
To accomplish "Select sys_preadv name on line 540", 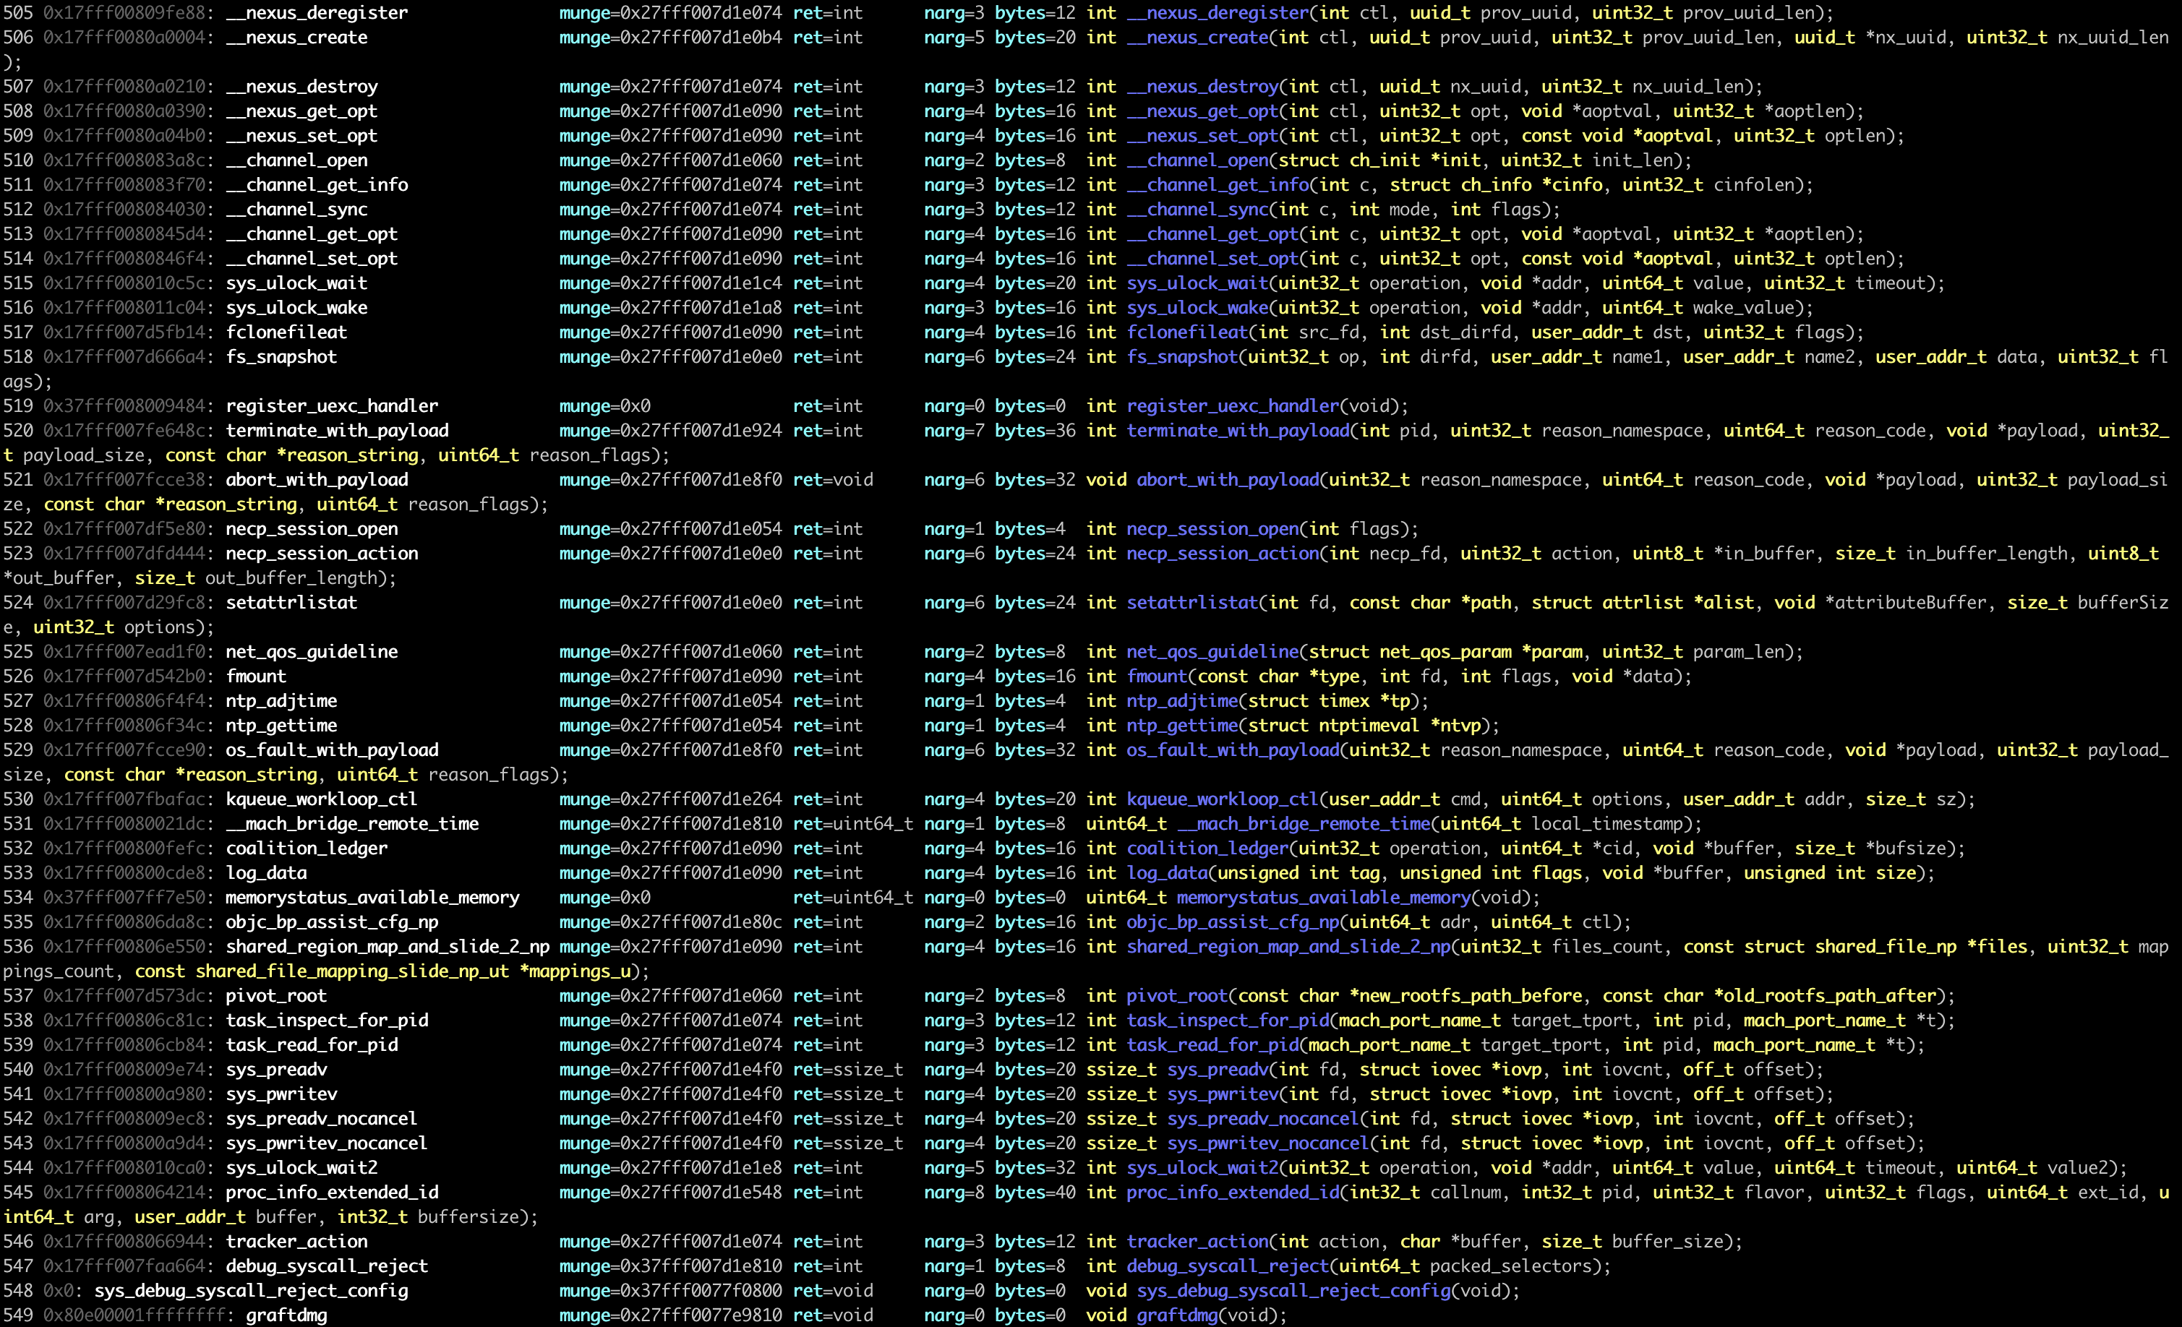I will [x=276, y=1070].
